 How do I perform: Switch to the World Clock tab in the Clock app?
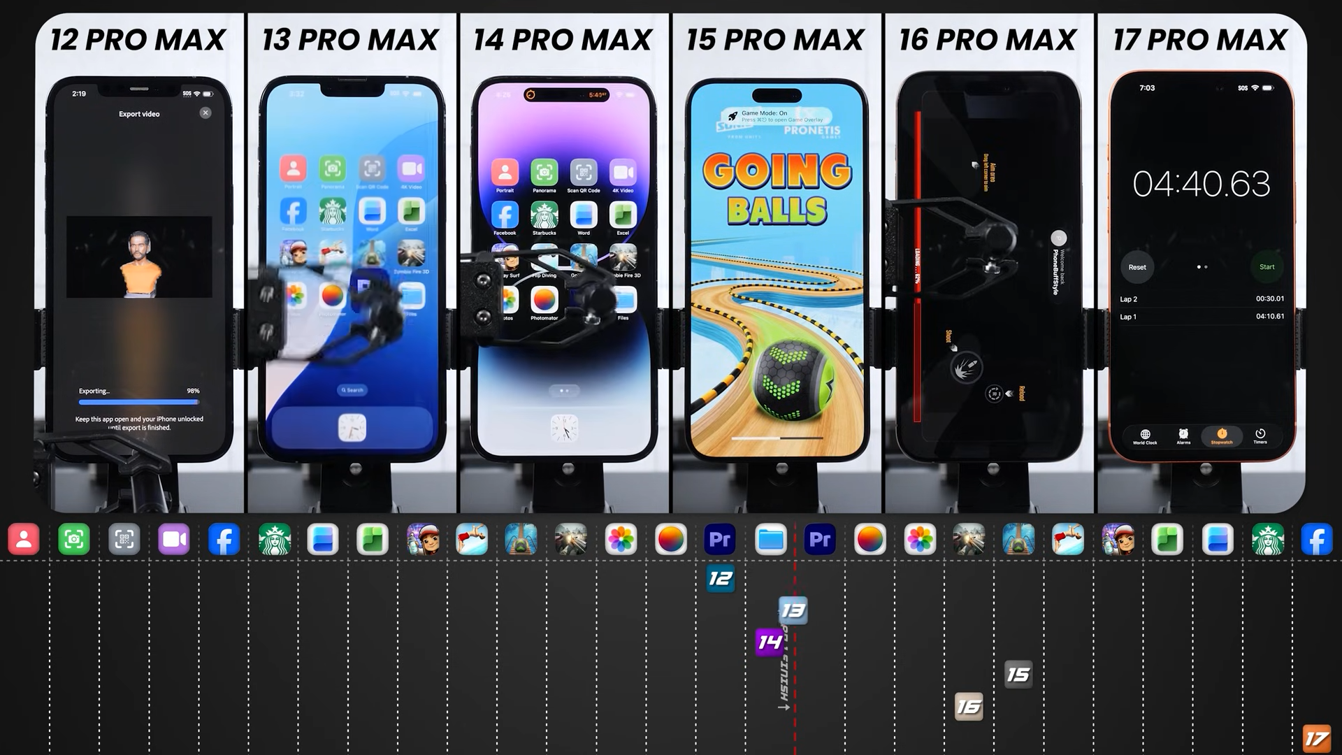pyautogui.click(x=1145, y=437)
